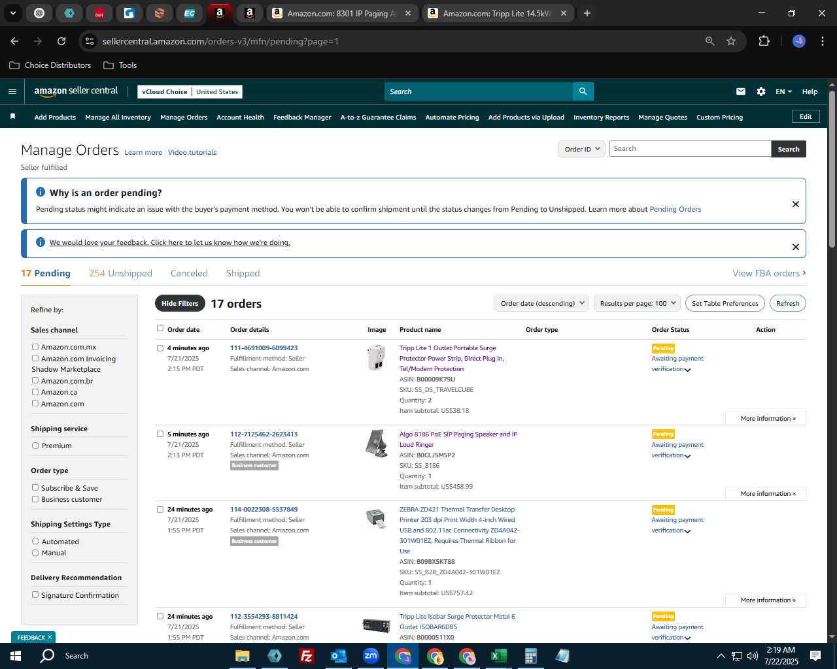Close the FEEDBACK tab widget
Viewport: 837px width, 669px height.
50,637
